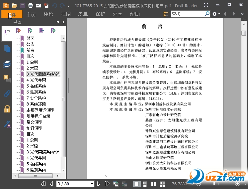The height and width of the screenshot is (189, 248).
Task: Expand the bookmark panel wider
Action: pyautogui.click(x=58, y=22)
